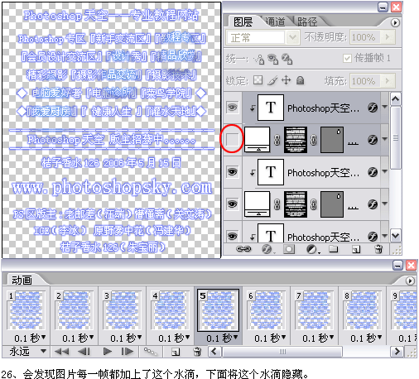Enable the lock all padlock icon
Image resolution: width=419 pixels, height=379 pixels.
pyautogui.click(x=300, y=80)
